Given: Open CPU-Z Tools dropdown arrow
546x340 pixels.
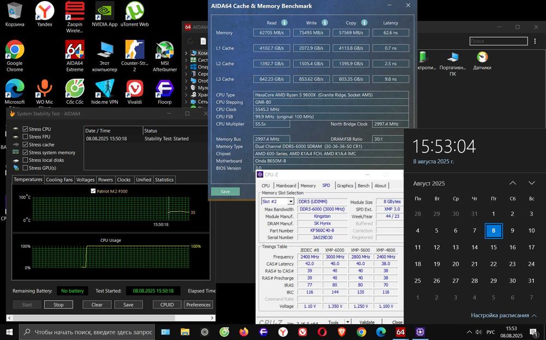Looking at the screenshot, I should 347,322.
